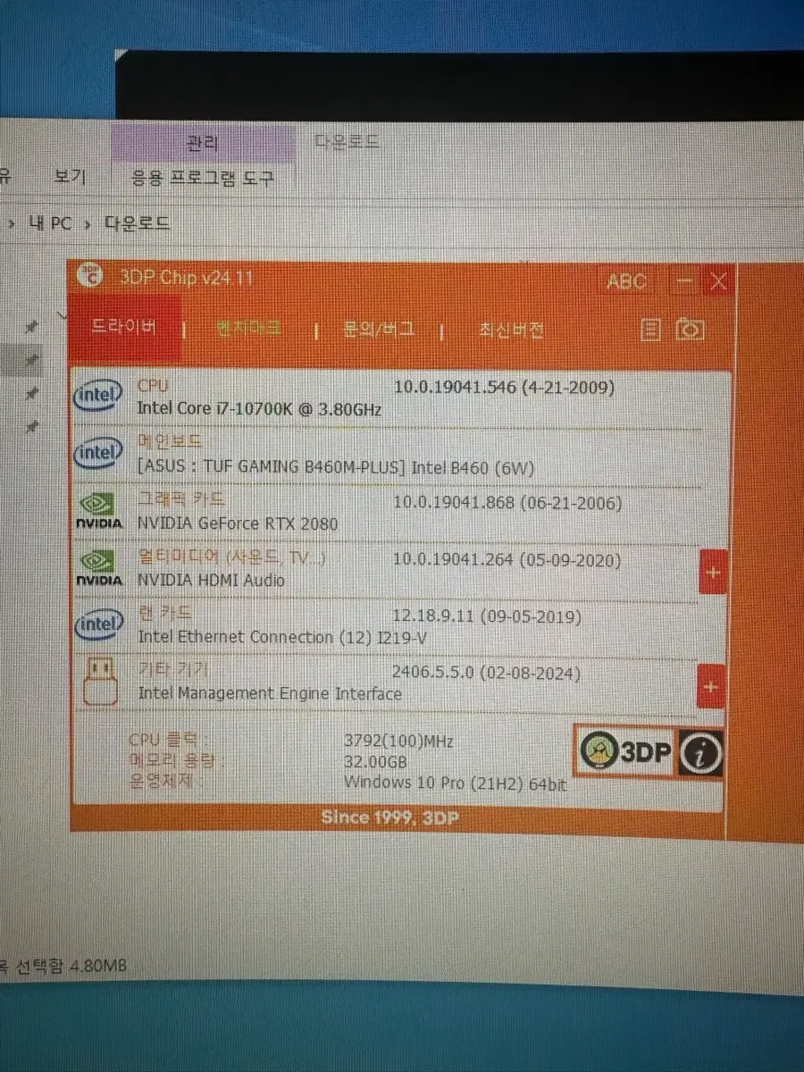Click driver version 2406.5.5.0 (02-08-2024)
804x1072 pixels.
click(486, 673)
